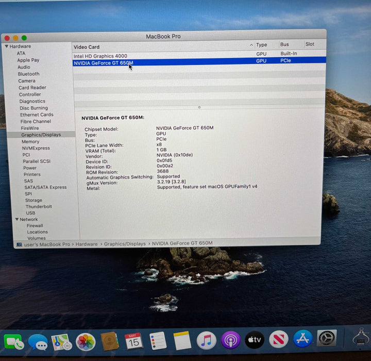Screen dimensions: 371x361
Task: Click the Bus column header
Action: point(284,44)
